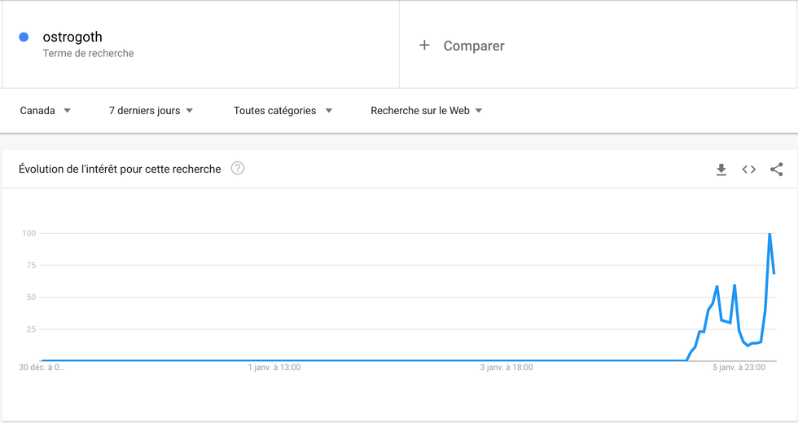Open the embed code icon

point(748,170)
